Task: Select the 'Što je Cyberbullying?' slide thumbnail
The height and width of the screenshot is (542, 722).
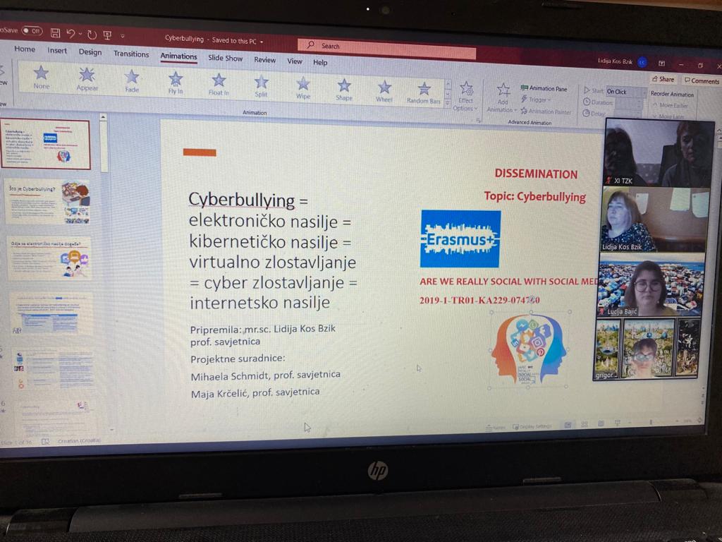Action: (47, 202)
